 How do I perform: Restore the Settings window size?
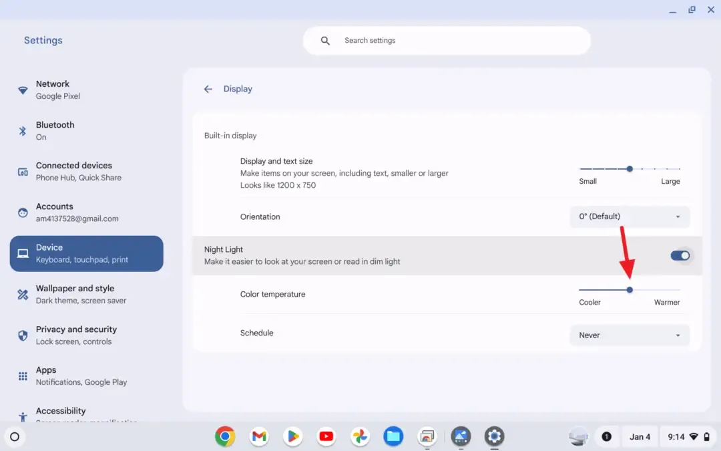tap(692, 9)
